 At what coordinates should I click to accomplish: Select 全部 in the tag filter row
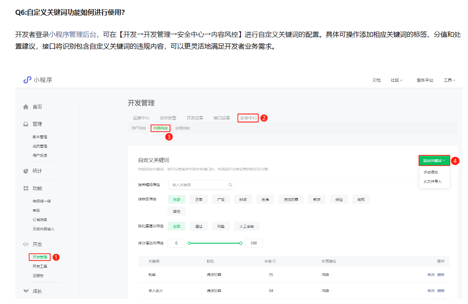[x=177, y=199]
